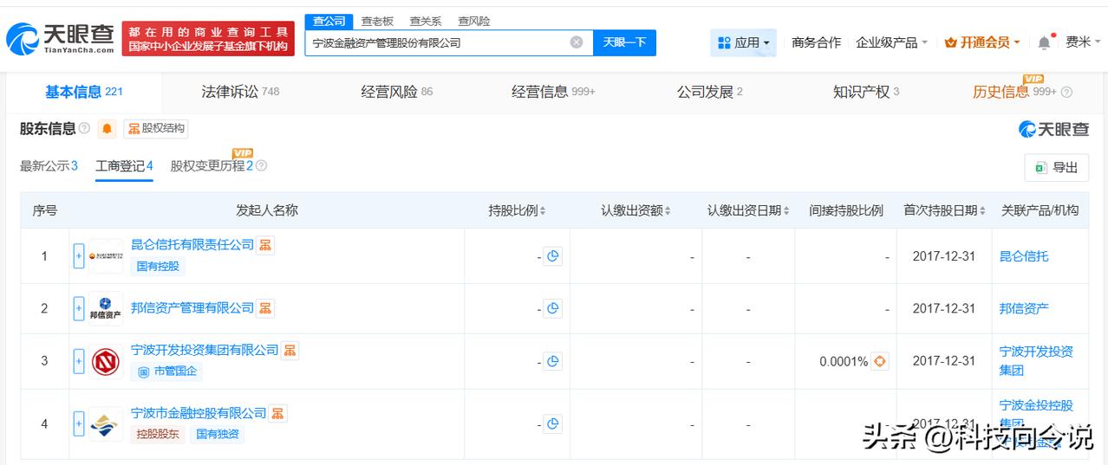Switch to the 经营风险 tab

point(396,92)
